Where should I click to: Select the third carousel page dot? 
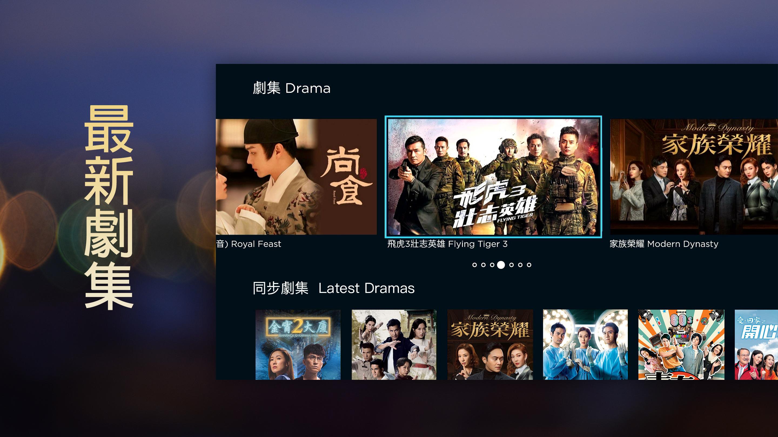[492, 265]
